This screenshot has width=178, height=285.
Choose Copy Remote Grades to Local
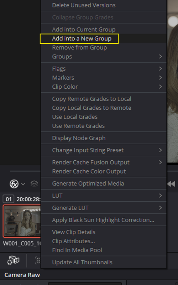click(104, 99)
